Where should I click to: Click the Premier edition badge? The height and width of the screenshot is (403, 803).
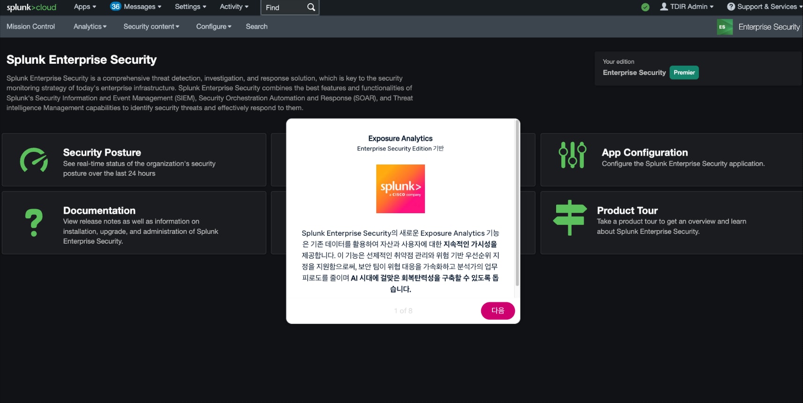pyautogui.click(x=684, y=73)
